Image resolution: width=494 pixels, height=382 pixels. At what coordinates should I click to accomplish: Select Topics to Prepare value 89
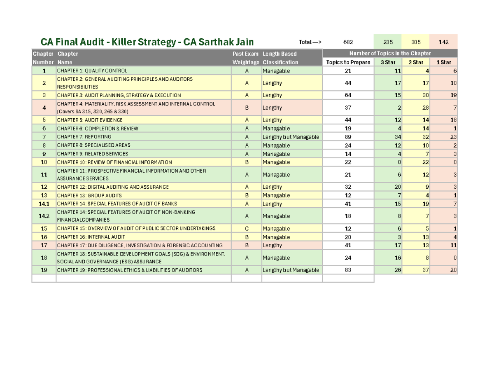pyautogui.click(x=348, y=137)
